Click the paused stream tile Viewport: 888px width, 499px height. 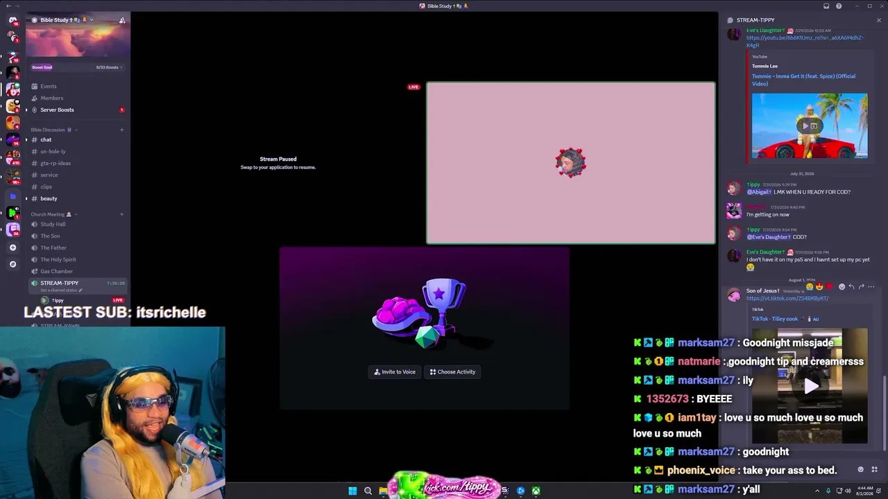click(278, 163)
